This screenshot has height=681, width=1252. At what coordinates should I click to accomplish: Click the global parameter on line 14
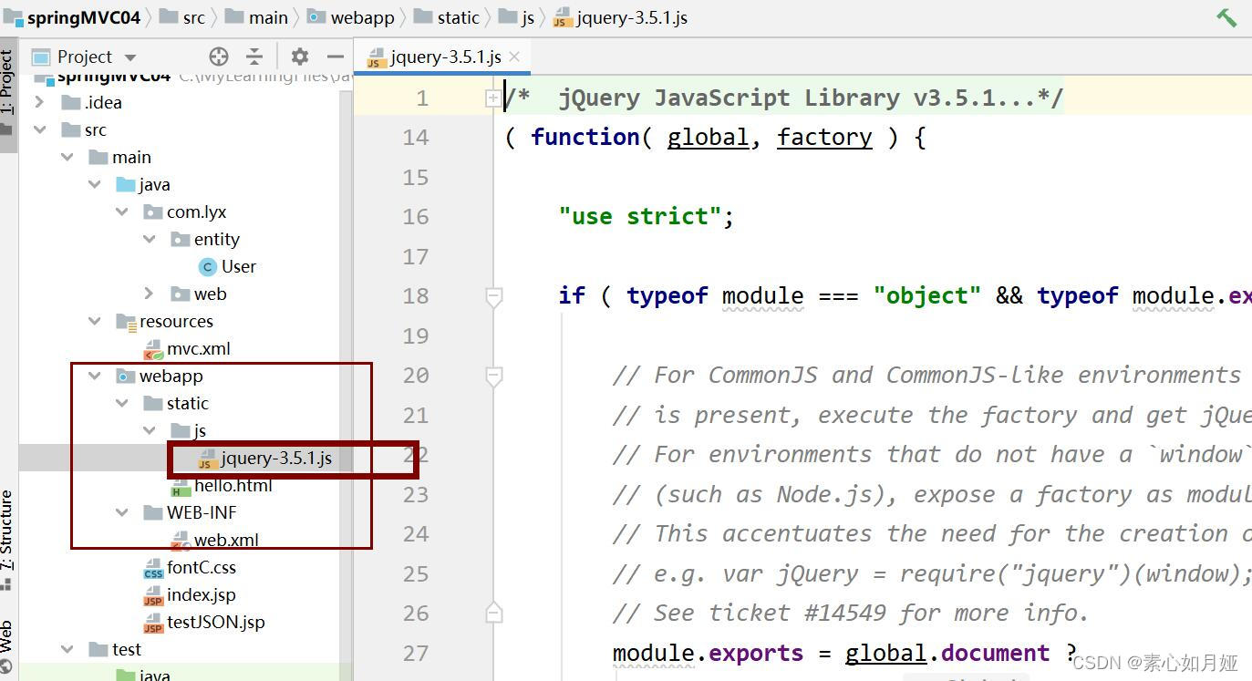[x=709, y=137]
